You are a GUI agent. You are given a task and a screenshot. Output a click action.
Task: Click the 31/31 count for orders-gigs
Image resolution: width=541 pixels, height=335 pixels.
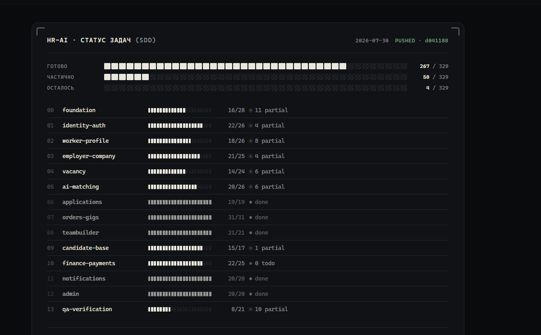click(236, 217)
